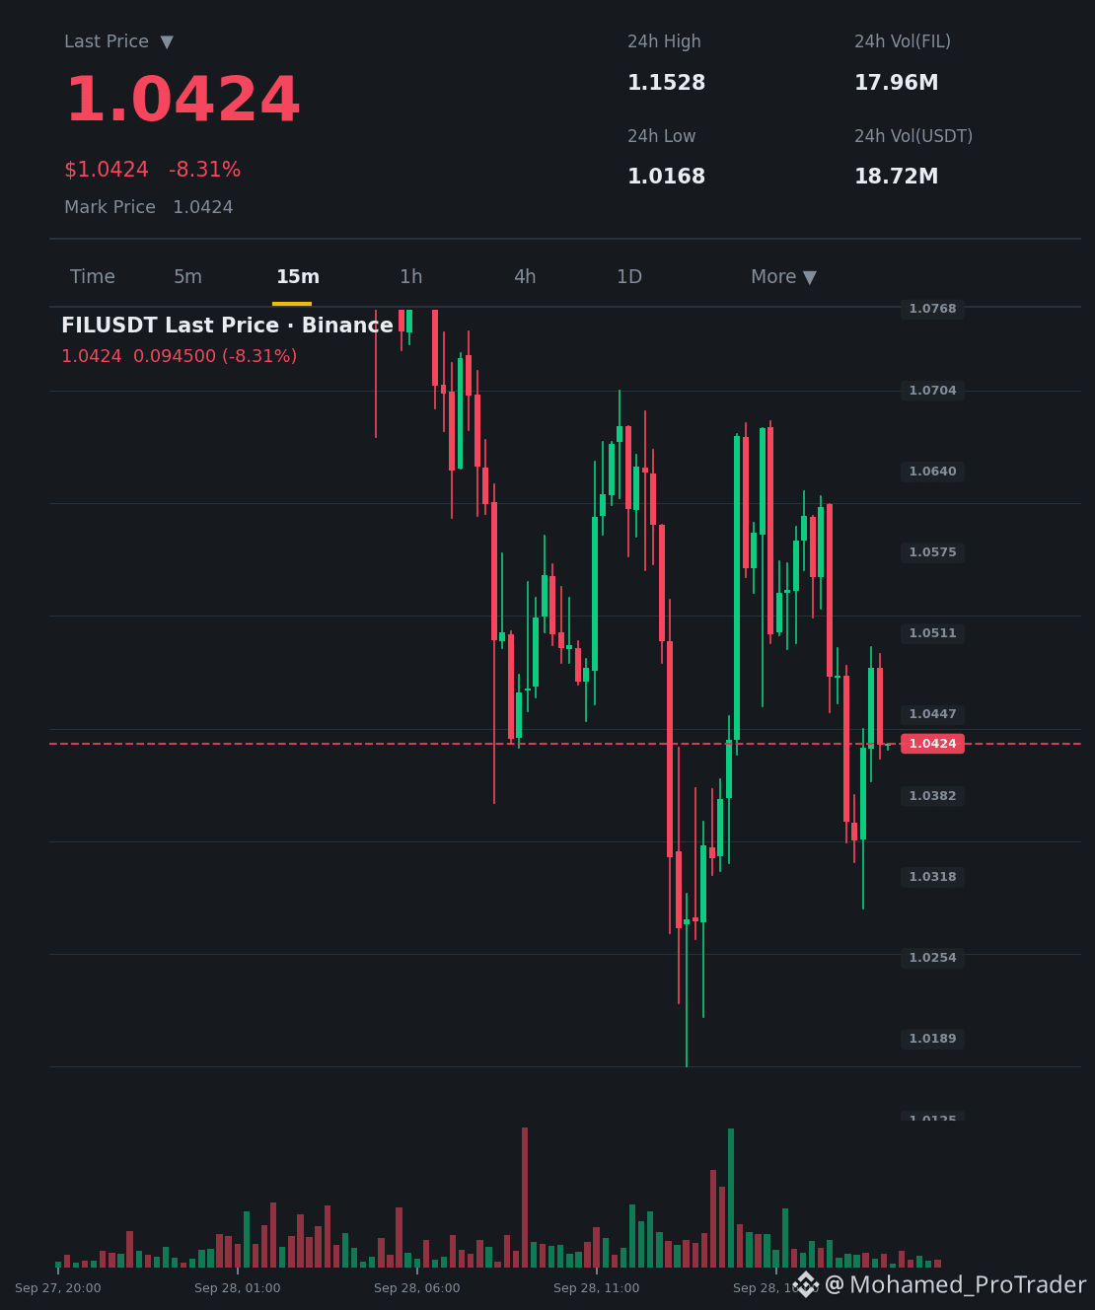Click the 24h Low value 1.0168
The height and width of the screenshot is (1310, 1095).
pos(667,177)
